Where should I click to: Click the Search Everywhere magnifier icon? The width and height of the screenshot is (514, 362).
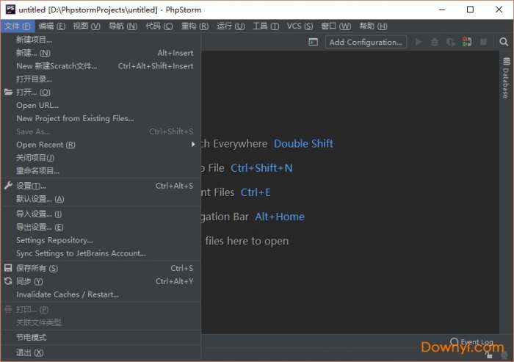tap(504, 42)
